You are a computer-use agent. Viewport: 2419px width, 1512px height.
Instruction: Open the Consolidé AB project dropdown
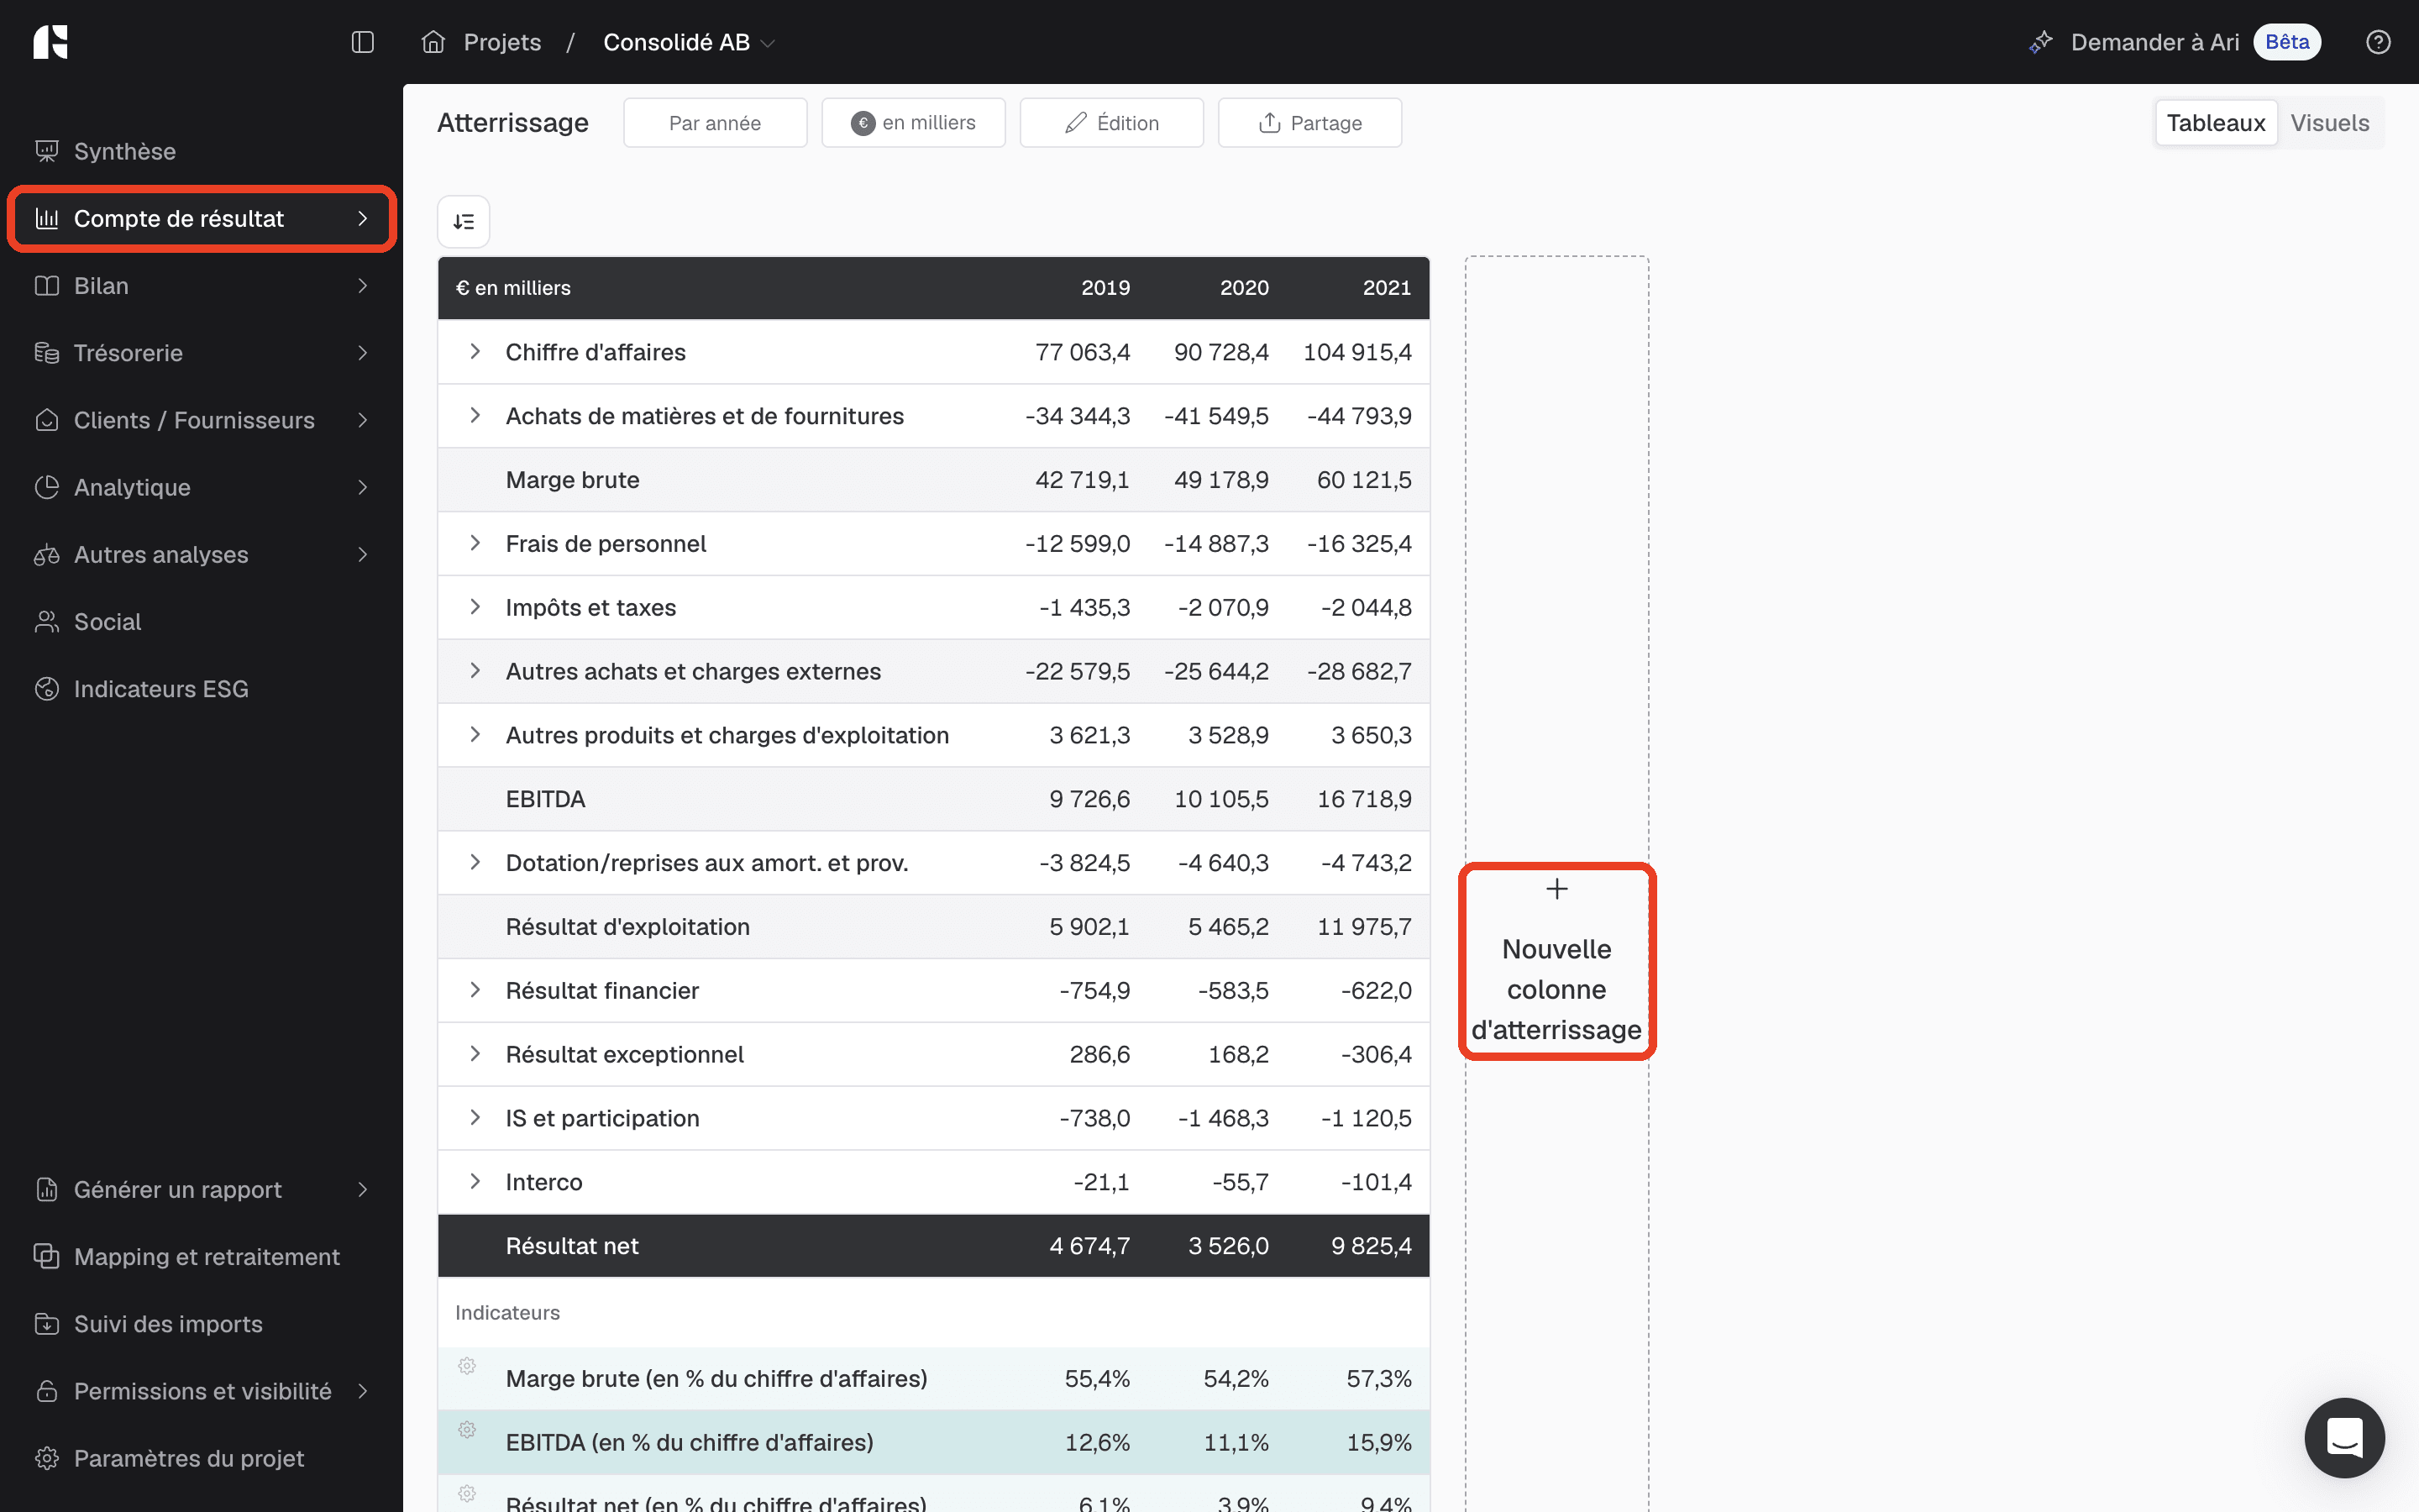(689, 42)
